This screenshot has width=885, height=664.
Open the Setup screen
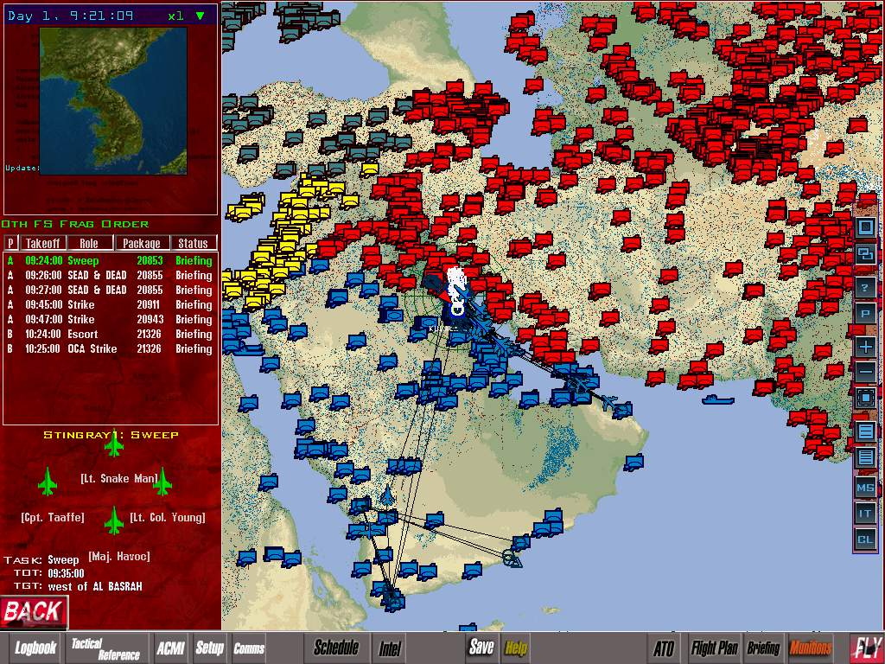coord(209,648)
